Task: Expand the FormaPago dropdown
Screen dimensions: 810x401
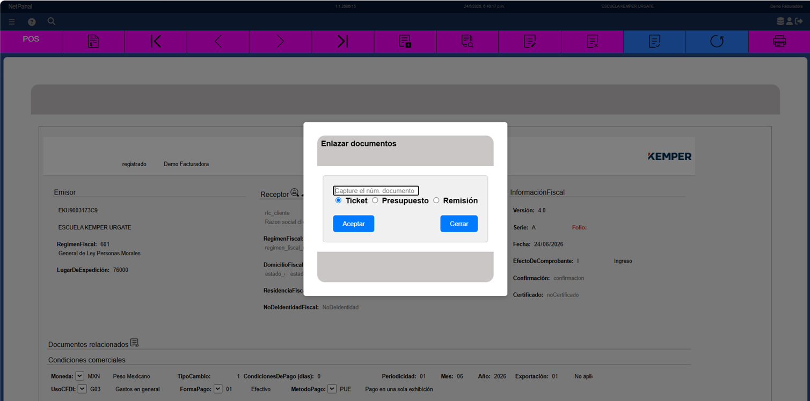Action: [218, 389]
